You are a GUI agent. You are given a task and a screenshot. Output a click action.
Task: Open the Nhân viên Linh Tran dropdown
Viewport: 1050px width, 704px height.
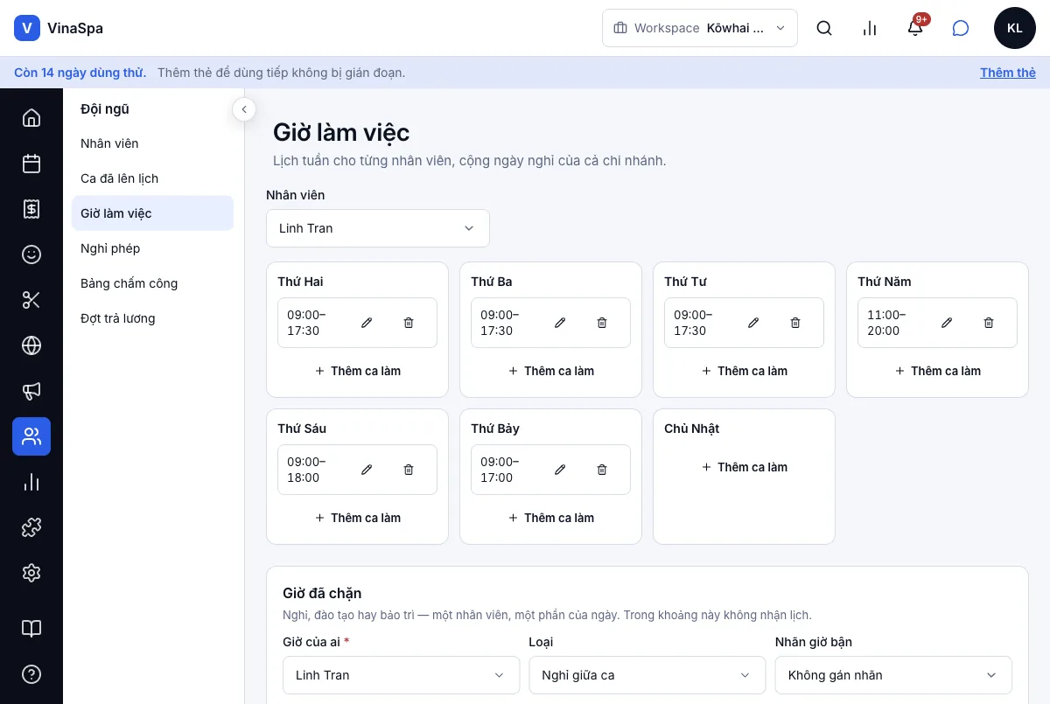[x=378, y=228]
